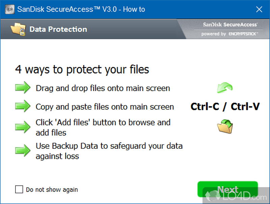Click the SanDisk SecureAccess title bar icon
Image resolution: width=270 pixels, height=204 pixels.
[9, 9]
